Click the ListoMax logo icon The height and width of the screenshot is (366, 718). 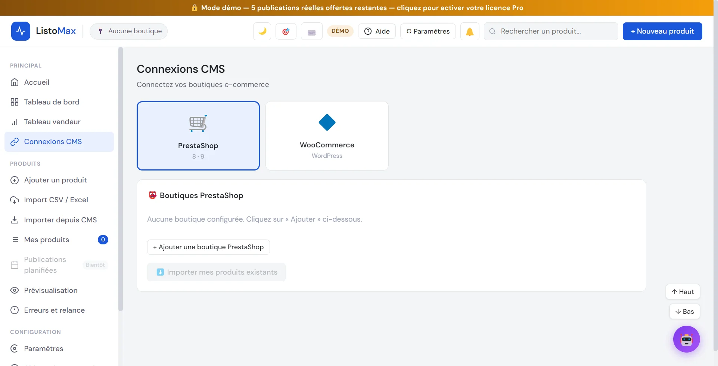pyautogui.click(x=21, y=31)
